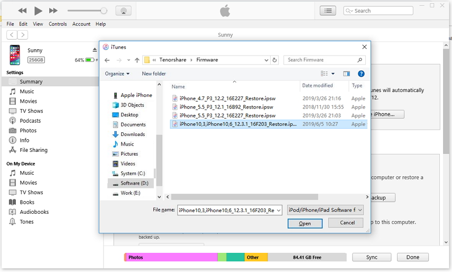The image size is (452, 272).
Task: Skip to the next track
Action: (x=53, y=11)
